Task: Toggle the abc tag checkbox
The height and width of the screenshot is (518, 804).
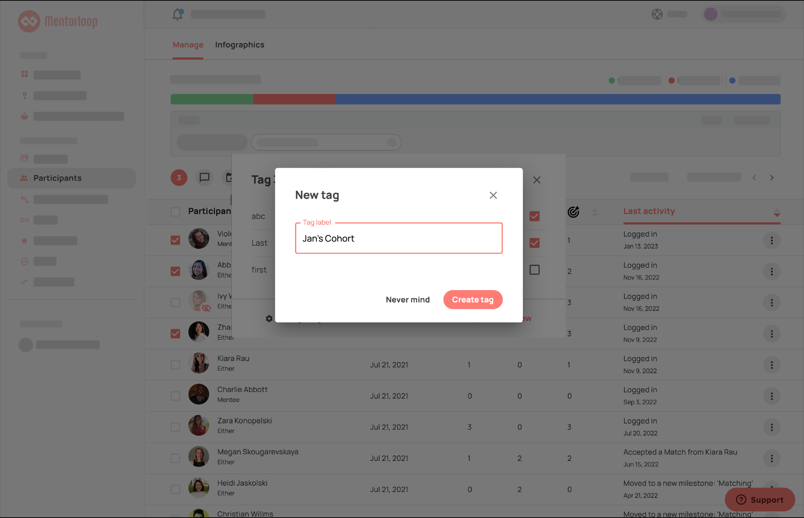Action: [534, 216]
